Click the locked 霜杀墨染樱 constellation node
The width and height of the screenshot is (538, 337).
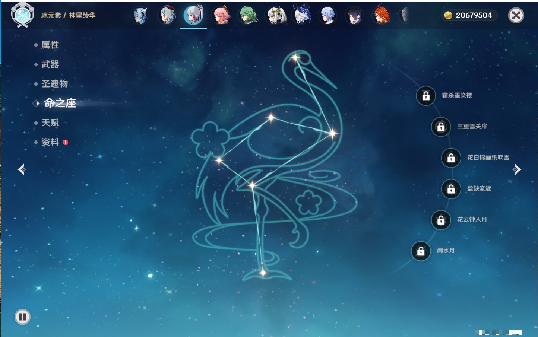(x=426, y=96)
